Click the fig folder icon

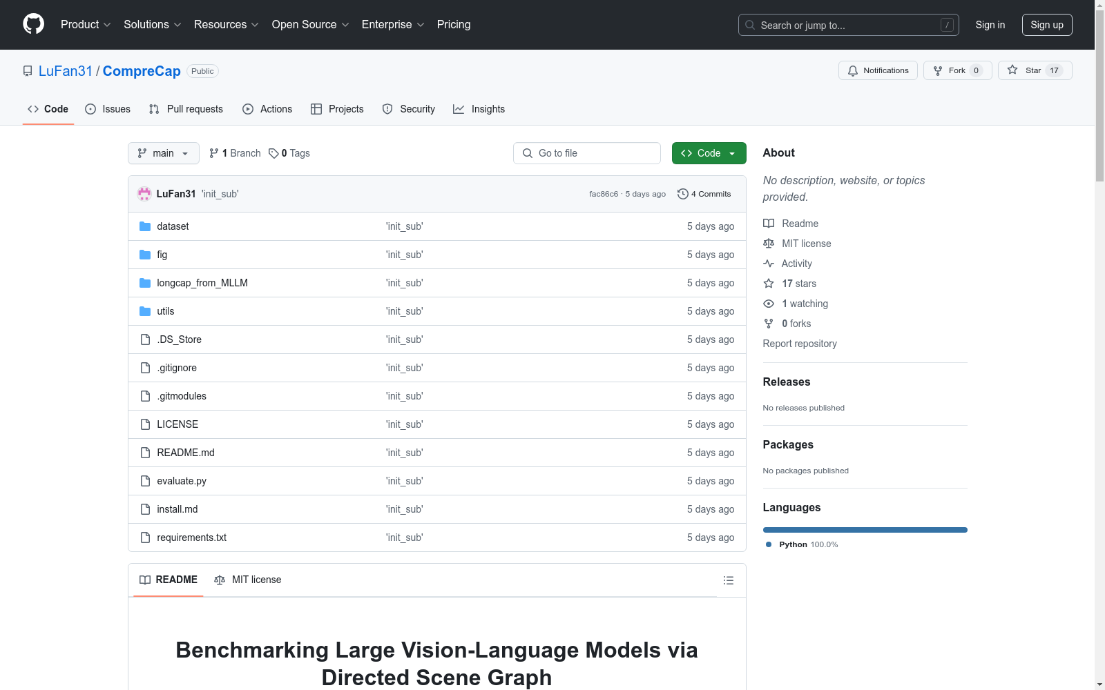point(145,255)
